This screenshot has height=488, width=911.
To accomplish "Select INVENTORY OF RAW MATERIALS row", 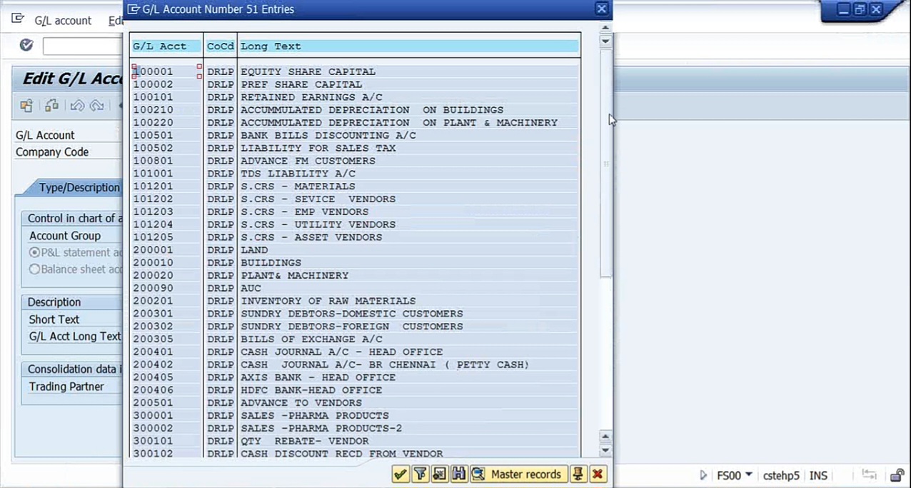I will click(x=355, y=301).
